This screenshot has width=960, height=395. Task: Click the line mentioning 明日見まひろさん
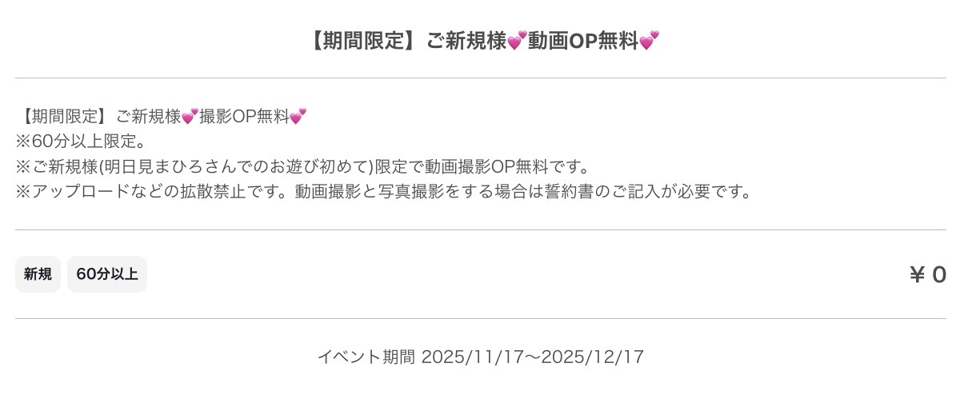pos(302,167)
